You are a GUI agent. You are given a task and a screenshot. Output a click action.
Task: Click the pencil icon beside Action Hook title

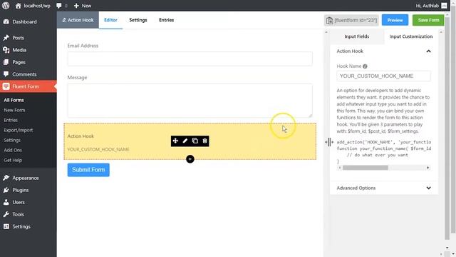tap(64, 20)
